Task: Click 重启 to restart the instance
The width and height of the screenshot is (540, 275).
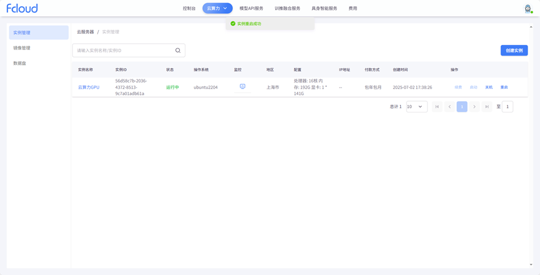Action: click(504, 87)
